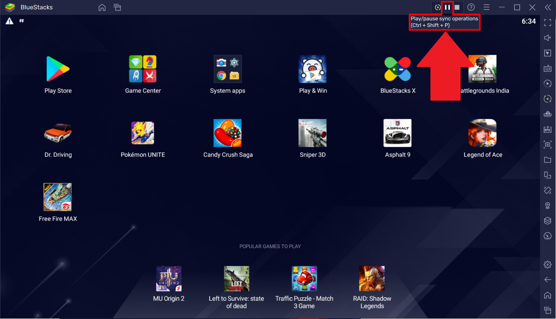Click the back arrow in sidebar

548,280
